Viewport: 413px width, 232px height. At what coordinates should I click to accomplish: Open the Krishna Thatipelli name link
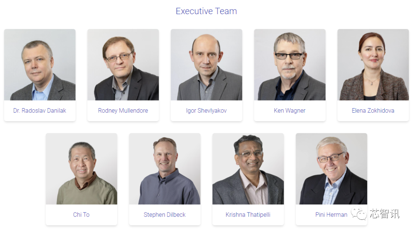point(248,215)
